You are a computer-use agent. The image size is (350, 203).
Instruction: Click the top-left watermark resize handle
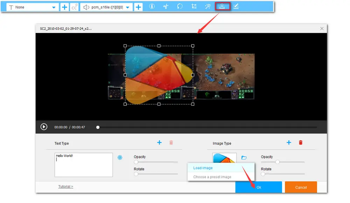[x=125, y=46]
